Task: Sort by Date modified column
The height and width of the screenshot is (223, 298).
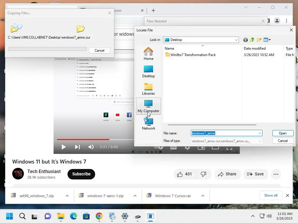Action: 263,48
